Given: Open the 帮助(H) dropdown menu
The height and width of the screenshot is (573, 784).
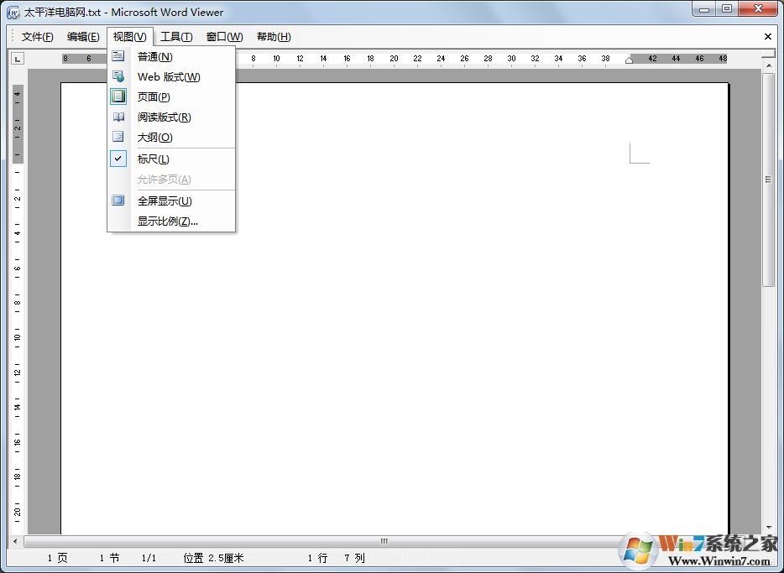Looking at the screenshot, I should tap(273, 36).
